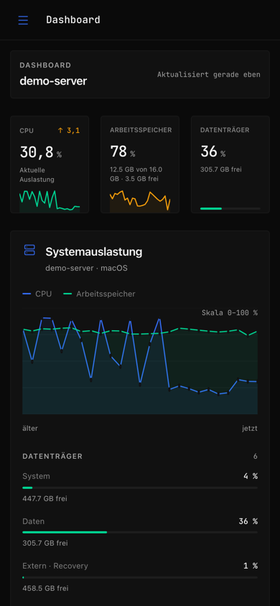Click "458.5 GB frei" under Recovery
This screenshot has width=280, height=606.
[x=45, y=588]
